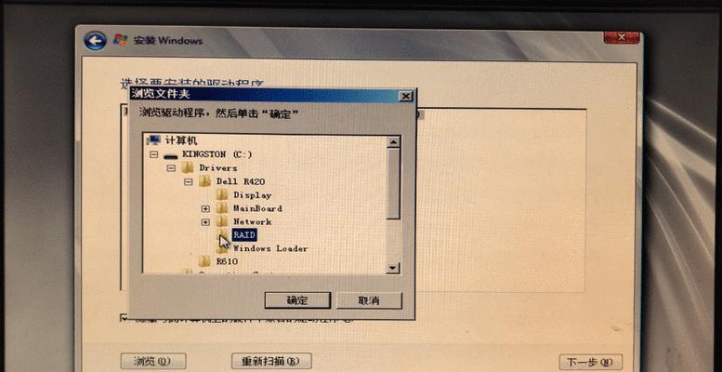Select the Computer (计算机) icon
Image resolution: width=722 pixels, height=372 pixels.
[x=153, y=140]
